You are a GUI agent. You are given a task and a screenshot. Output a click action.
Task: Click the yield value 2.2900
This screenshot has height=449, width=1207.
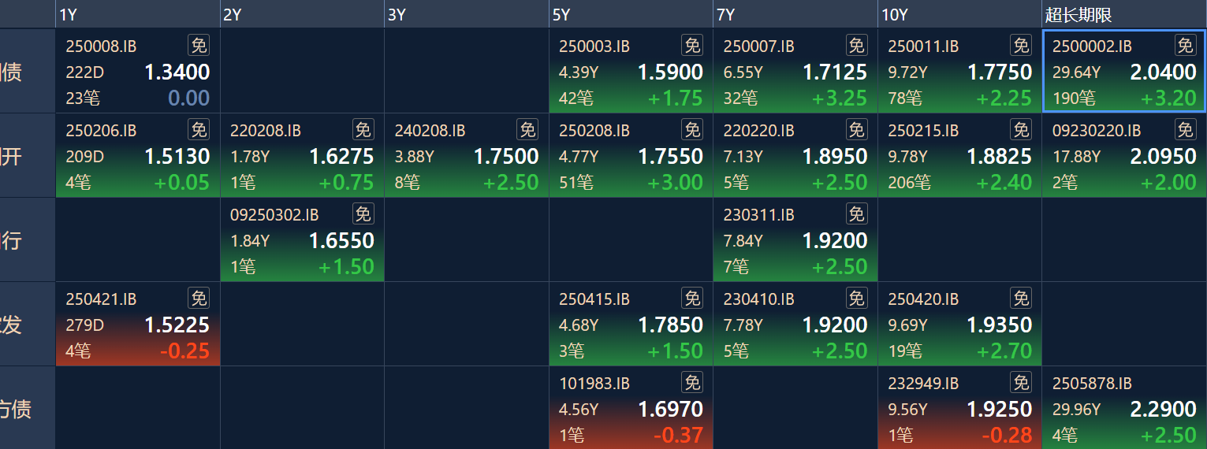tap(1164, 410)
